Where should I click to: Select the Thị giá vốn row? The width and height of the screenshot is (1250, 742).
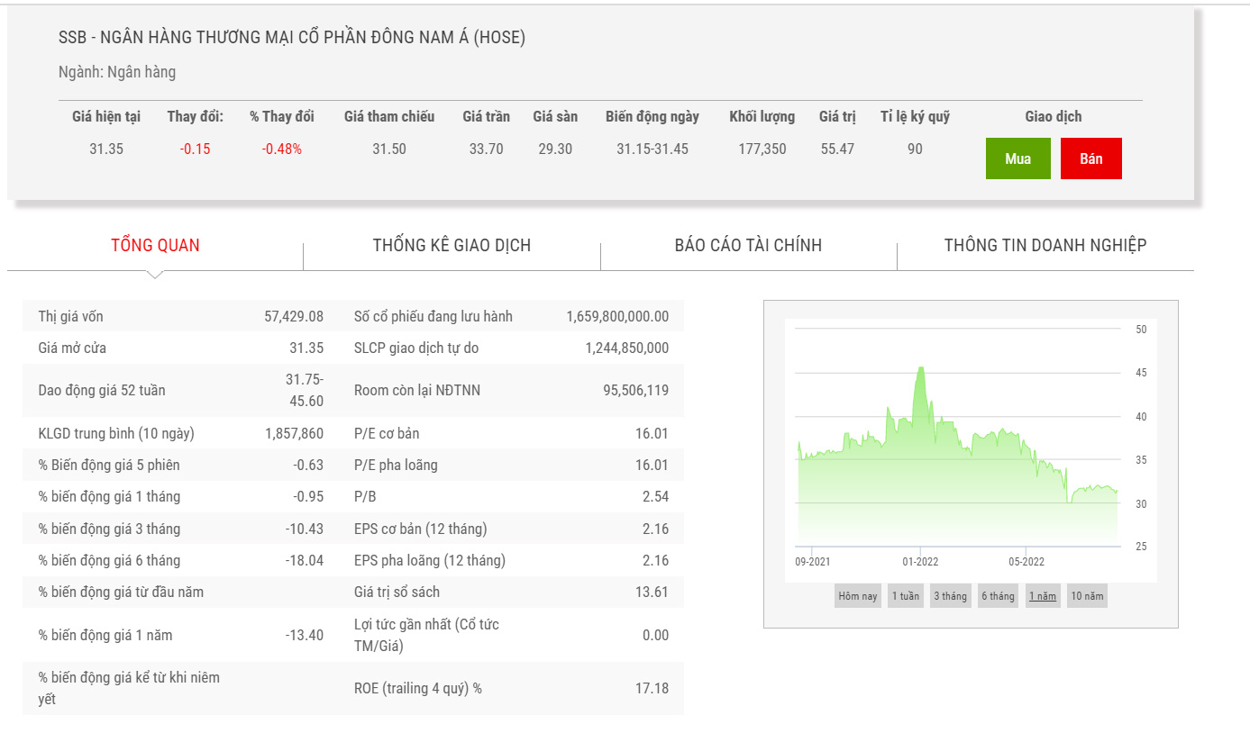tap(180, 316)
